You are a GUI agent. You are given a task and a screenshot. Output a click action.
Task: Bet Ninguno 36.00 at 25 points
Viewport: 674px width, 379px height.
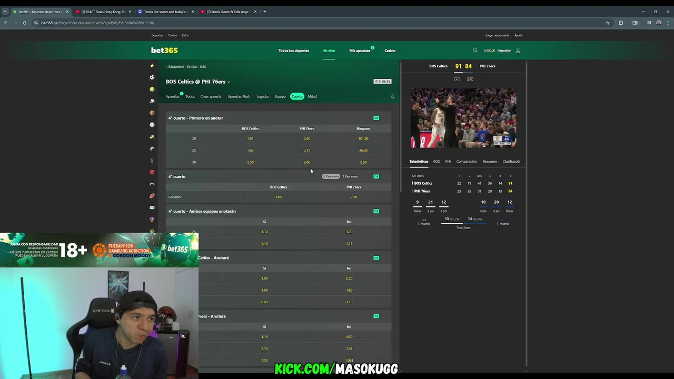(363, 150)
